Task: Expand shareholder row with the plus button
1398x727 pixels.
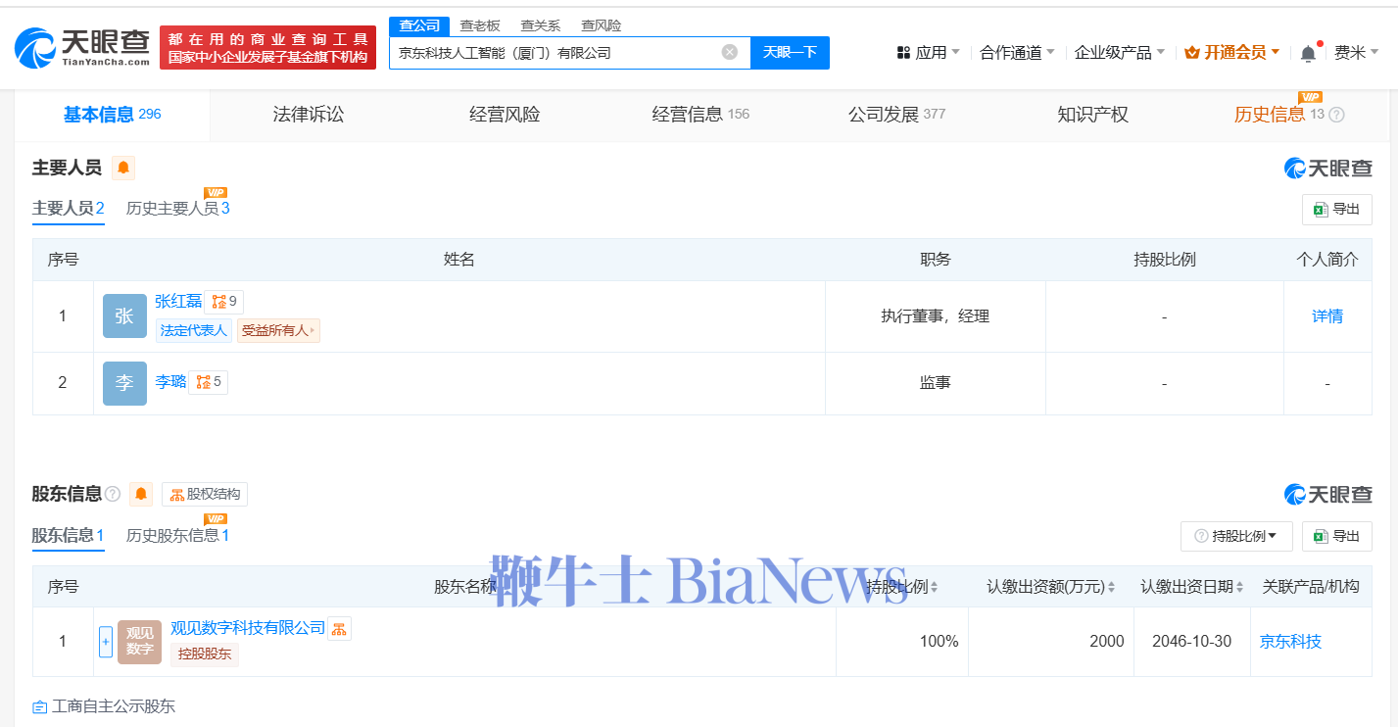Action: pos(106,642)
